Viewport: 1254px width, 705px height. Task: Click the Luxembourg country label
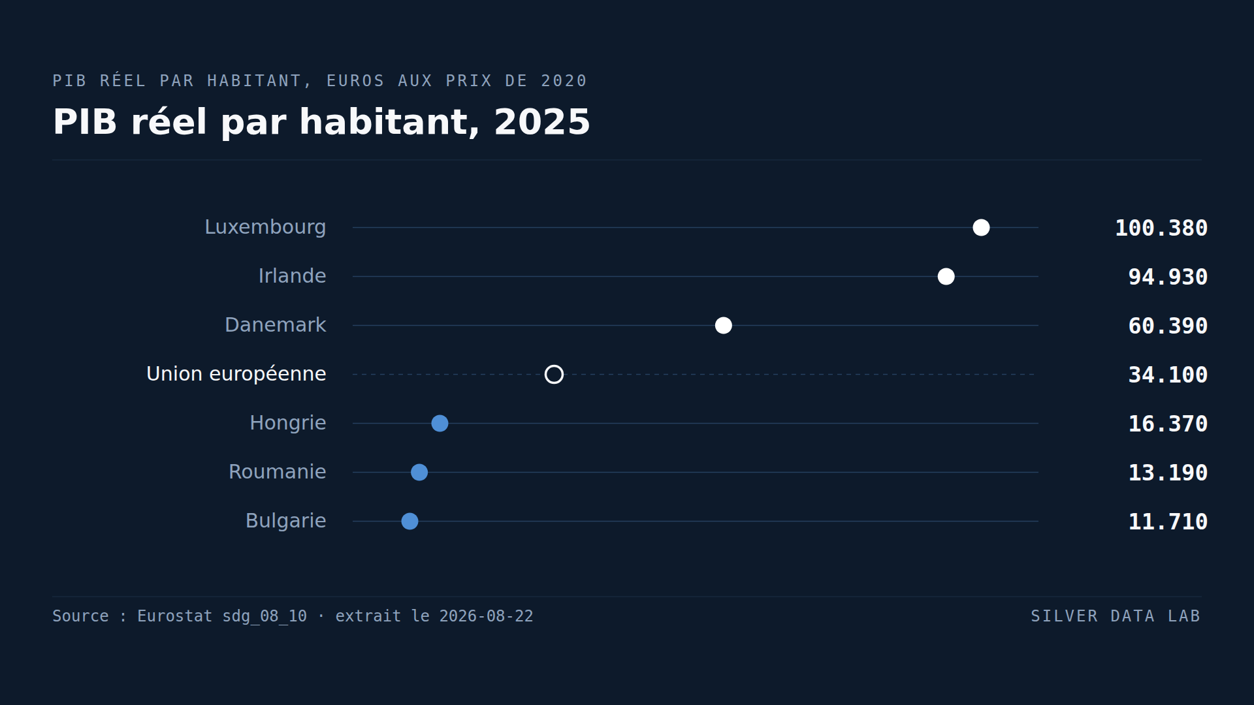click(x=265, y=227)
